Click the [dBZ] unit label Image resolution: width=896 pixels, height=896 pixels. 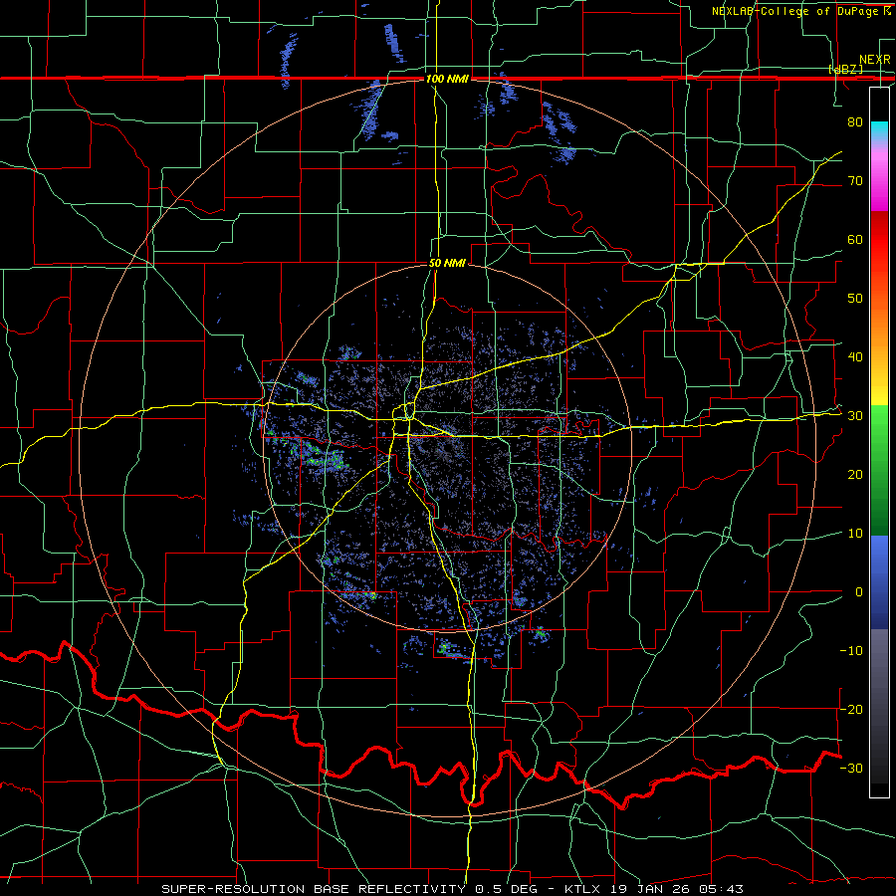[x=845, y=69]
